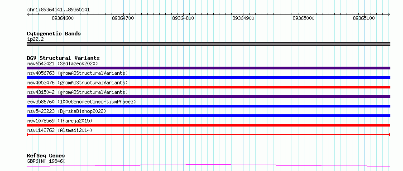403x171 pixels.
Task: Open the Cytogenetic Bands track title
Action: pos(54,34)
